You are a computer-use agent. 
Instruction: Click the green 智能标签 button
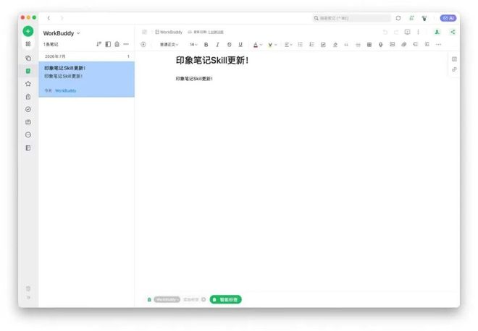(x=225, y=300)
